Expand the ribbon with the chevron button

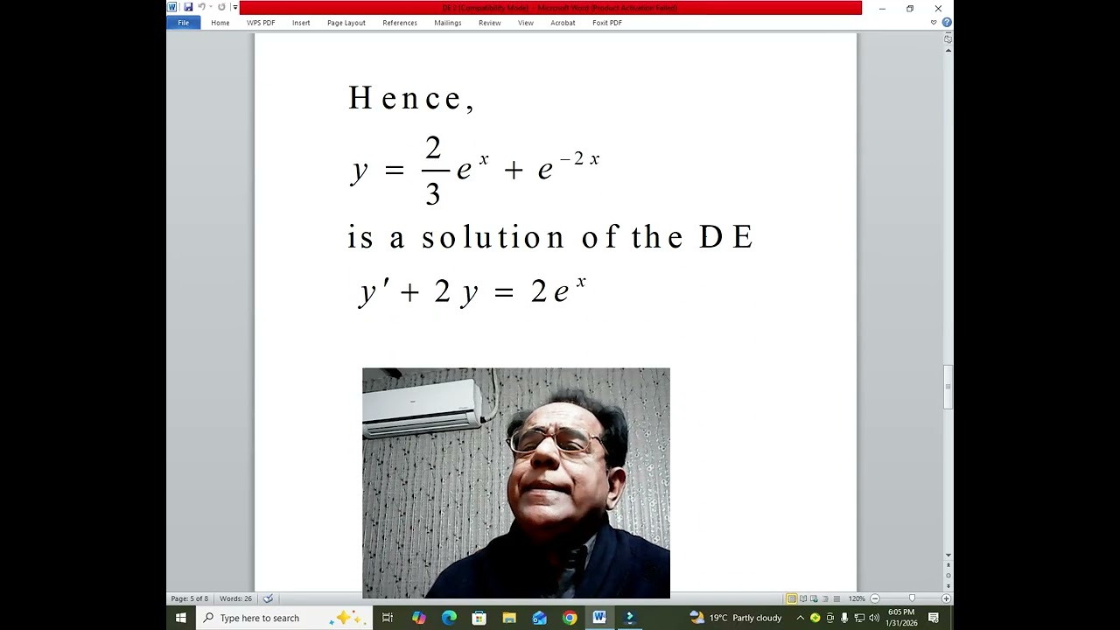pyautogui.click(x=934, y=23)
